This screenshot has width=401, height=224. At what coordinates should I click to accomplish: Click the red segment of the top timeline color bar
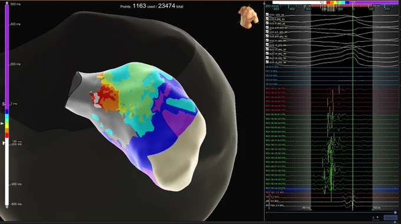click(x=328, y=2)
